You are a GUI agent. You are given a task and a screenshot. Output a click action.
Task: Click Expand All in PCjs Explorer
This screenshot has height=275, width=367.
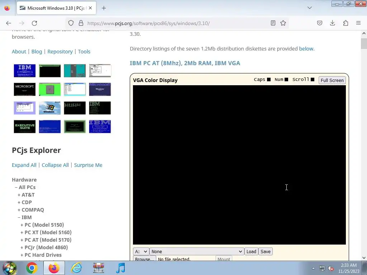click(x=24, y=165)
